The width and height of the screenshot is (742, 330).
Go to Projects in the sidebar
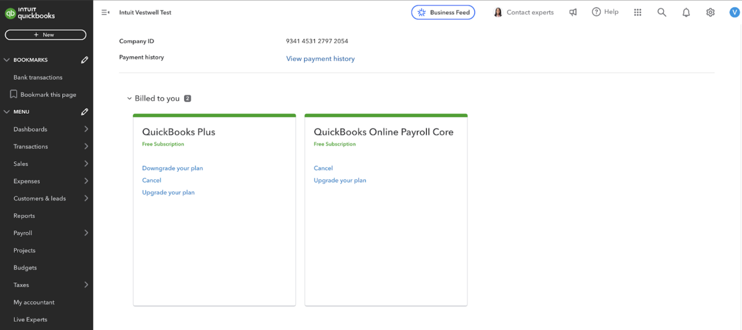(24, 251)
